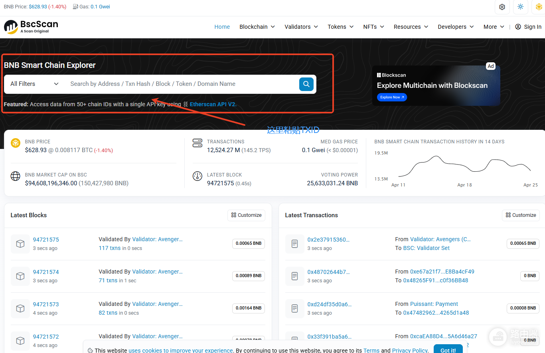This screenshot has width=545, height=353.
Task: Open site settings gear icon
Action: click(x=502, y=7)
